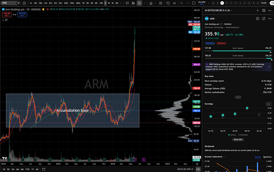This screenshot has width=274, height=172.
Task: Add a note with the ARM edit icon
Action: (264, 19)
